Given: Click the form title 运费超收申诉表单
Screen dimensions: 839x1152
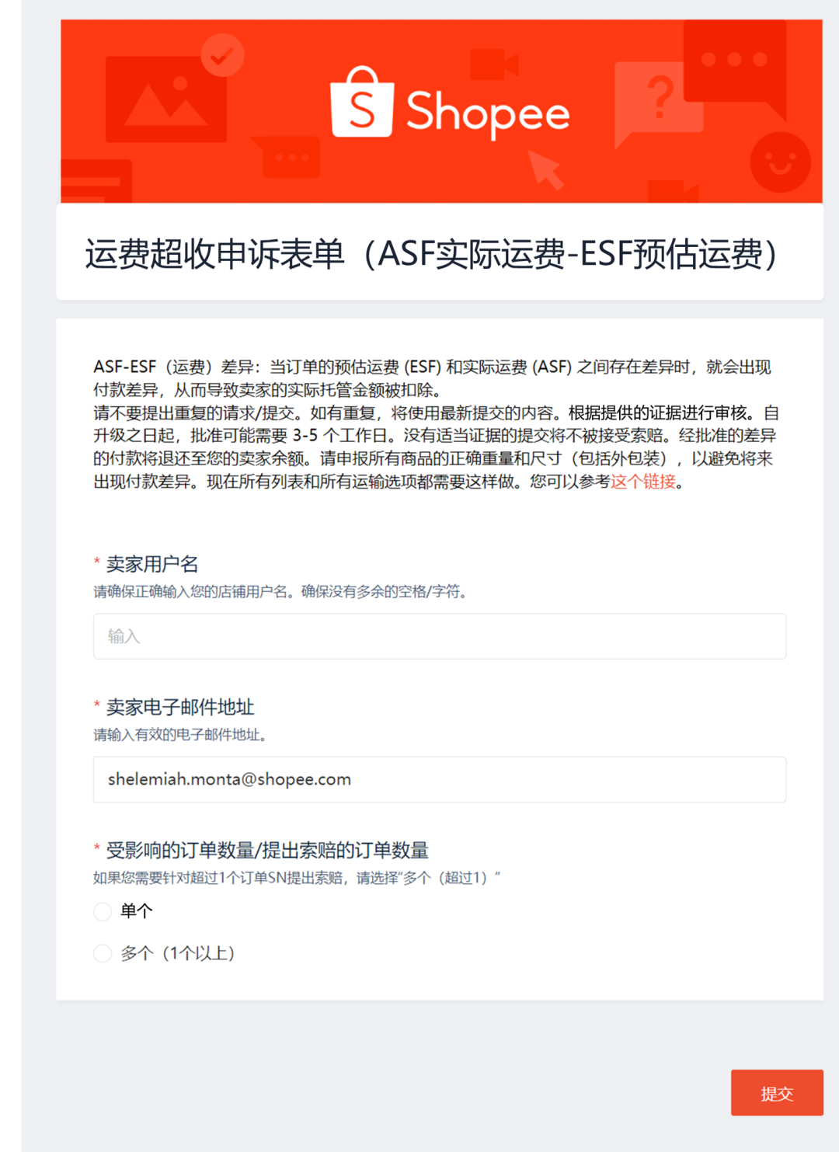Looking at the screenshot, I should tap(215, 254).
